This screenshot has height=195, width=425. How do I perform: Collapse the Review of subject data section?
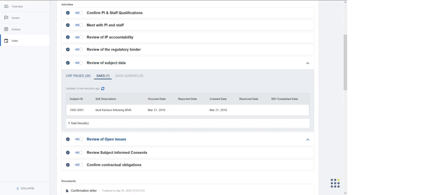pos(308,63)
